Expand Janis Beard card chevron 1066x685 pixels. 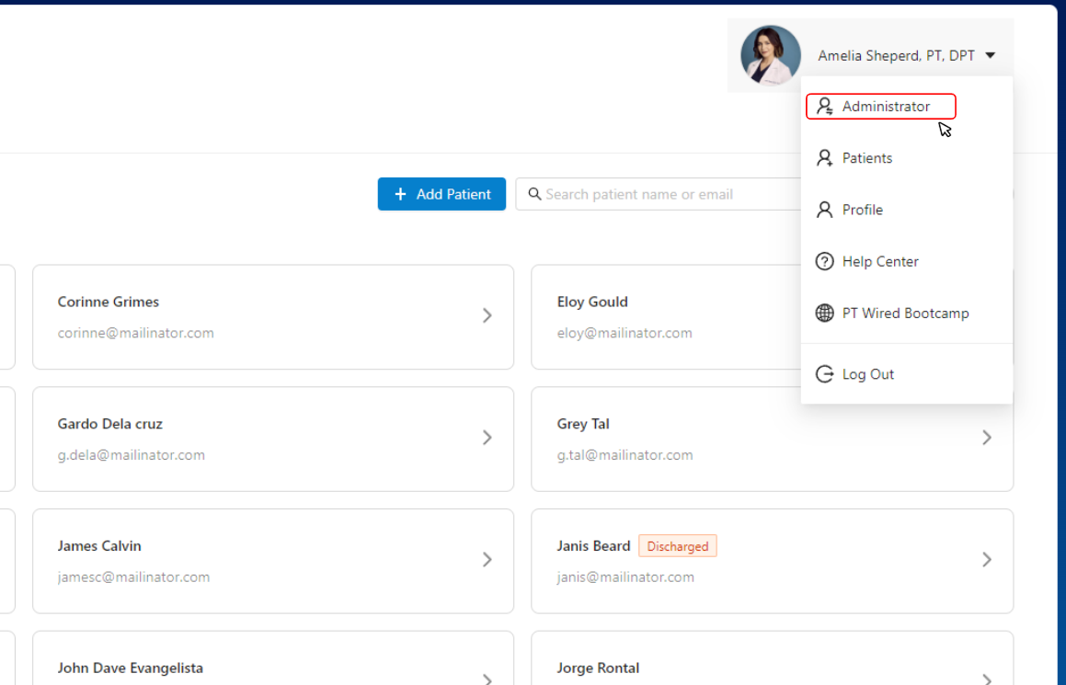click(986, 559)
